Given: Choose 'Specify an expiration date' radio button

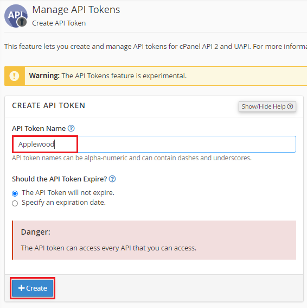Looking at the screenshot, I should 15,203.
